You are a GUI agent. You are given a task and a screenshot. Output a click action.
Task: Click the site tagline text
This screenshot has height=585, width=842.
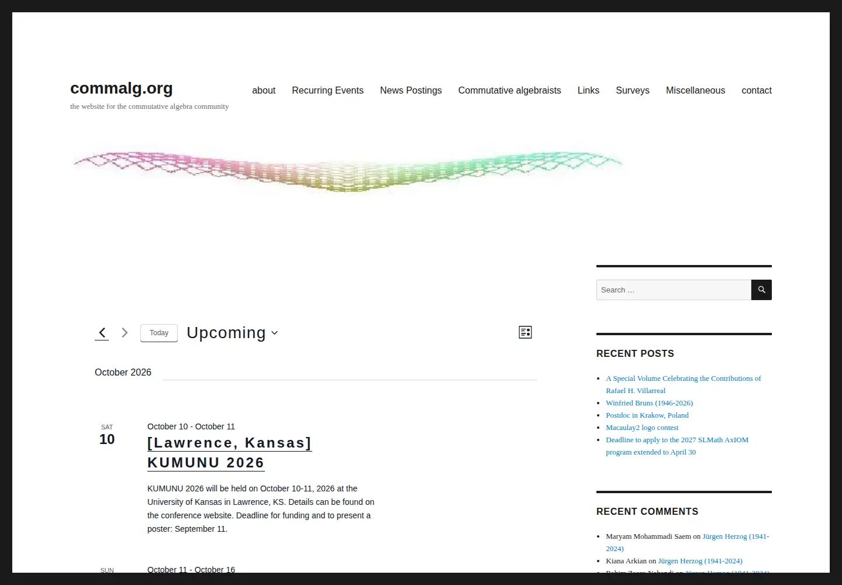pyautogui.click(x=149, y=106)
